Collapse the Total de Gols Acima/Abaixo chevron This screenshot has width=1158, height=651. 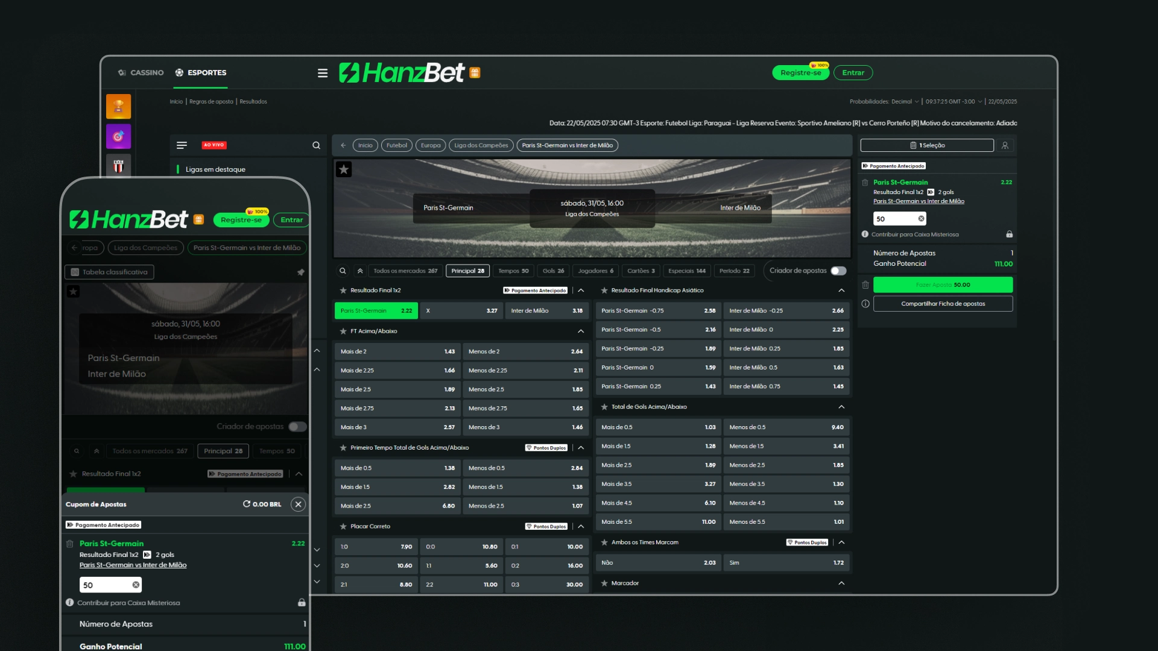(841, 407)
